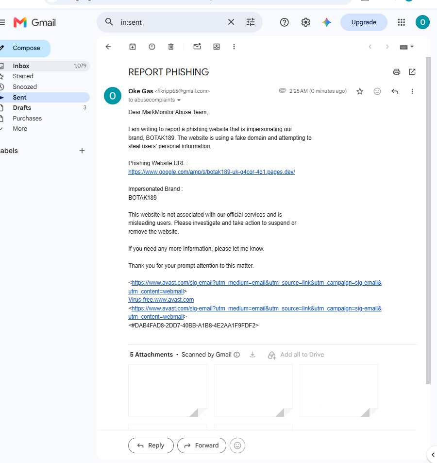Expand the More folders list
The height and width of the screenshot is (463, 437).
pyautogui.click(x=44, y=129)
